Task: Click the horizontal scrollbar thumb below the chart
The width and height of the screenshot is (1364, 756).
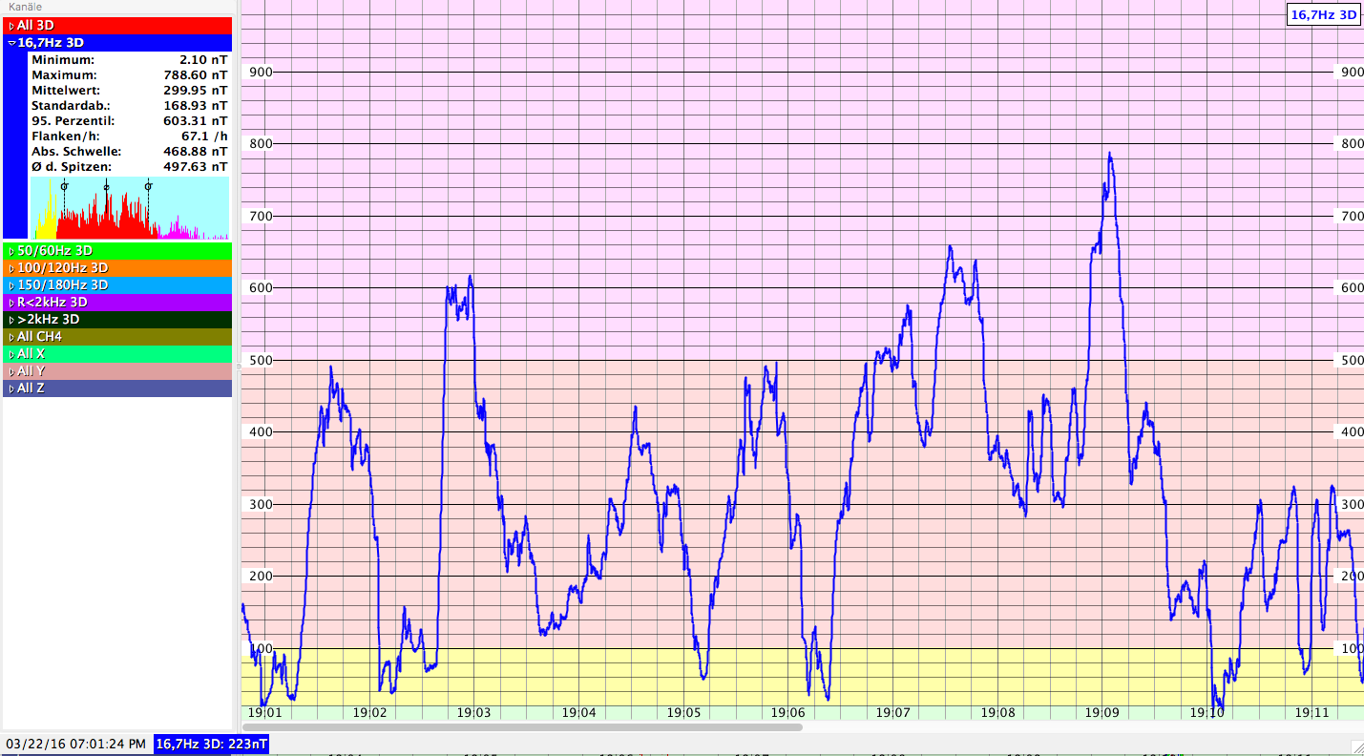Action: (x=522, y=727)
